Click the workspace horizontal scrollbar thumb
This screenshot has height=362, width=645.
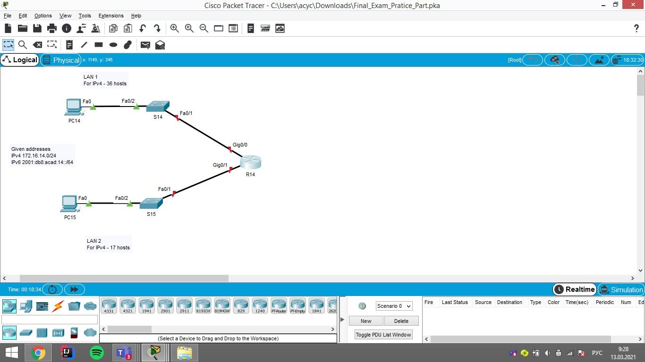pos(124,279)
